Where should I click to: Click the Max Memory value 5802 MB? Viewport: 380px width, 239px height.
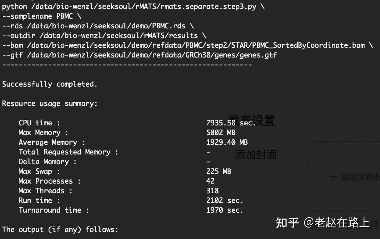pos(221,133)
